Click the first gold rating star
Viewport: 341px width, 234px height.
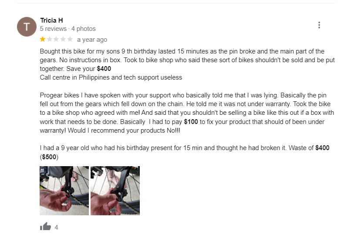click(x=43, y=39)
